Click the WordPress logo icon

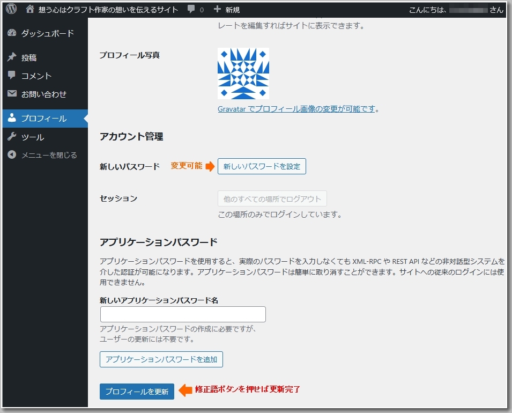point(11,9)
